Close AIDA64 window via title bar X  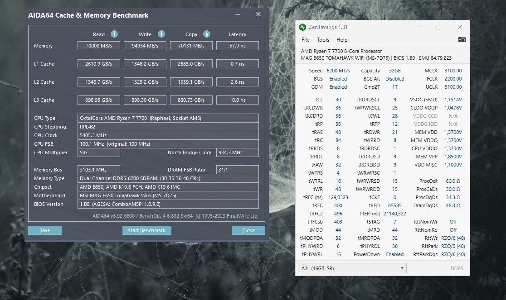(258, 14)
